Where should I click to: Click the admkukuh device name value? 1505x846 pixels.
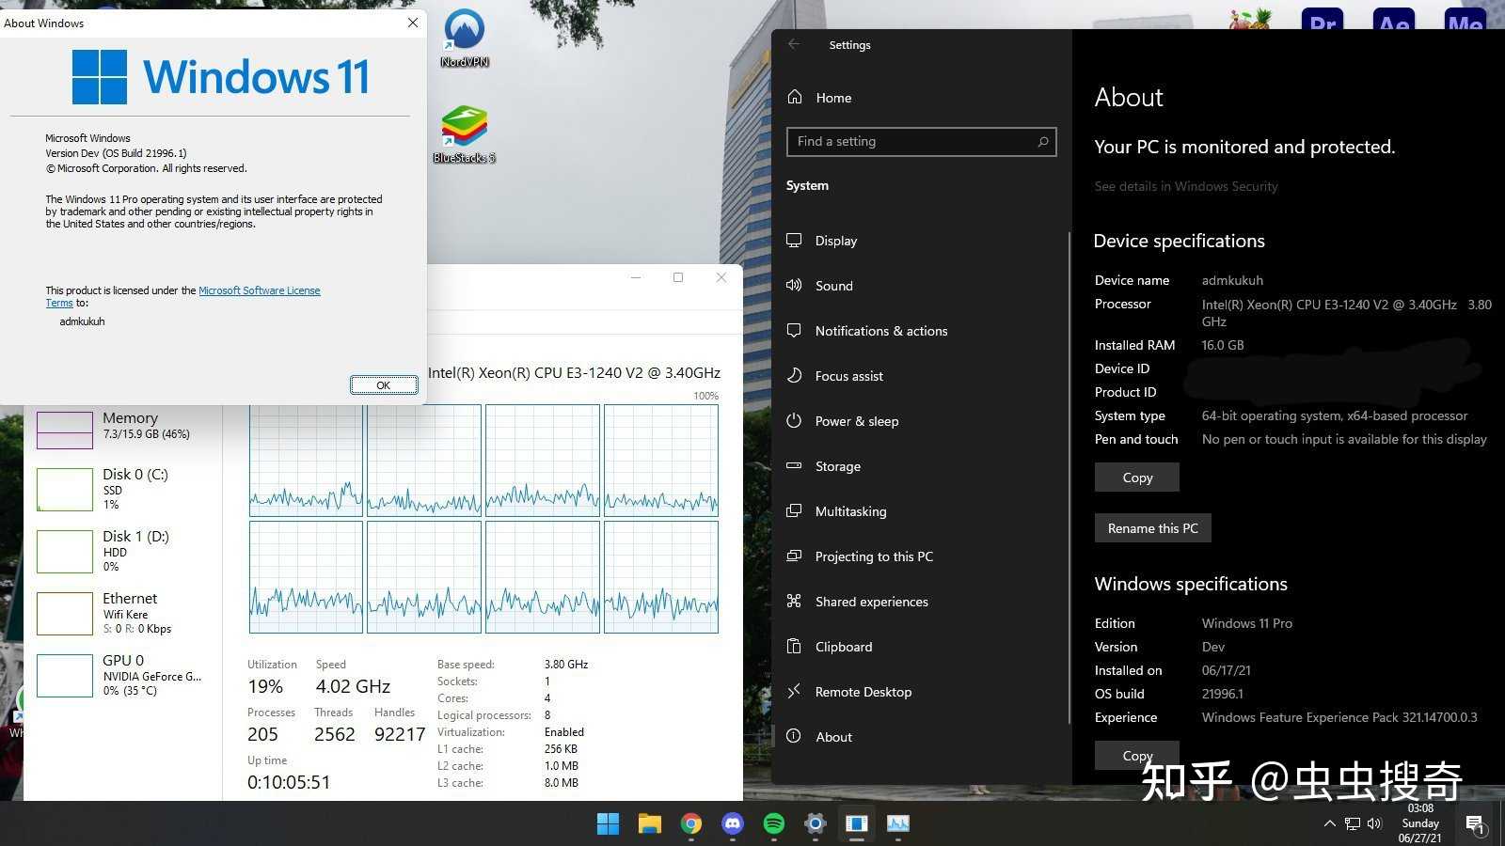1232,280
